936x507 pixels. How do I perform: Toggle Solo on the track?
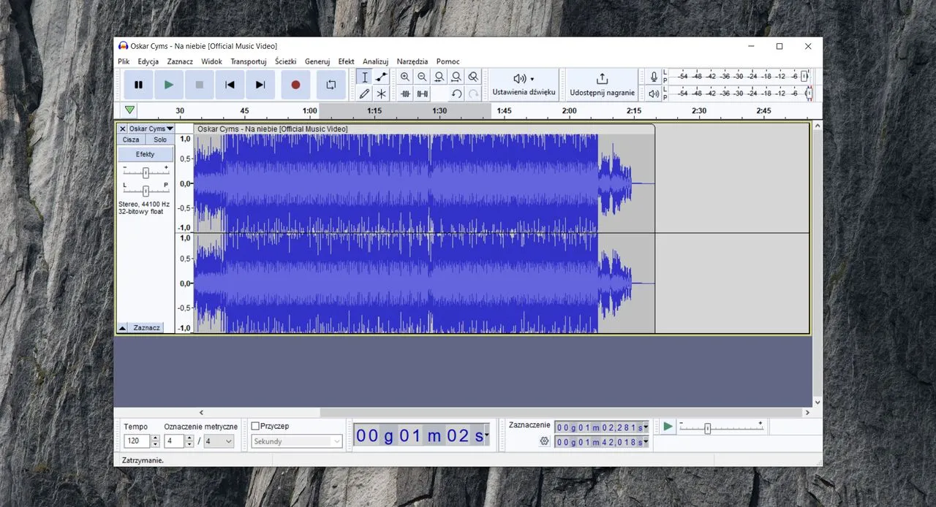pyautogui.click(x=159, y=140)
